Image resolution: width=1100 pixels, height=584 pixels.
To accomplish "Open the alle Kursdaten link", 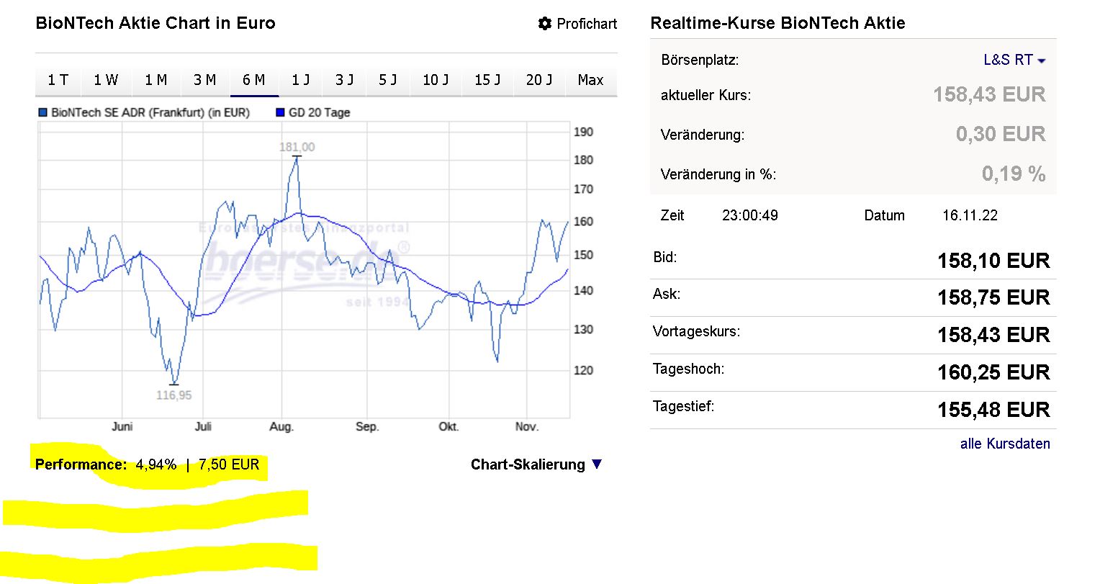I will pos(1005,444).
